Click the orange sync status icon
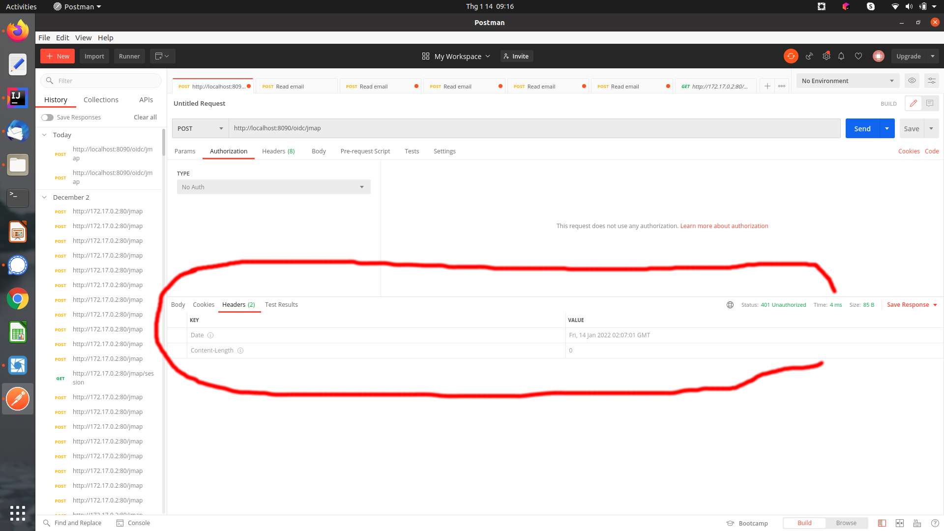Viewport: 944px width, 531px height. (x=791, y=56)
